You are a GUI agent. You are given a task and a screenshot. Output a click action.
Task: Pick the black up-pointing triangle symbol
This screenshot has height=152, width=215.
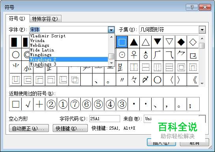[134, 42]
